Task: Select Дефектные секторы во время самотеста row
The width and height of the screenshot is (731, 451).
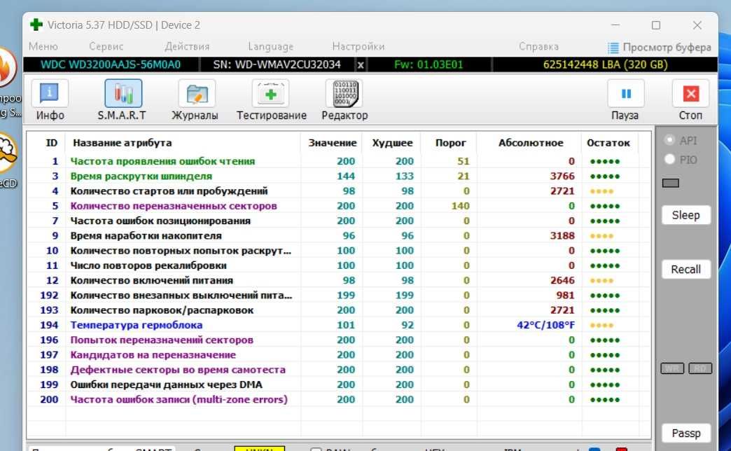Action: (338, 370)
